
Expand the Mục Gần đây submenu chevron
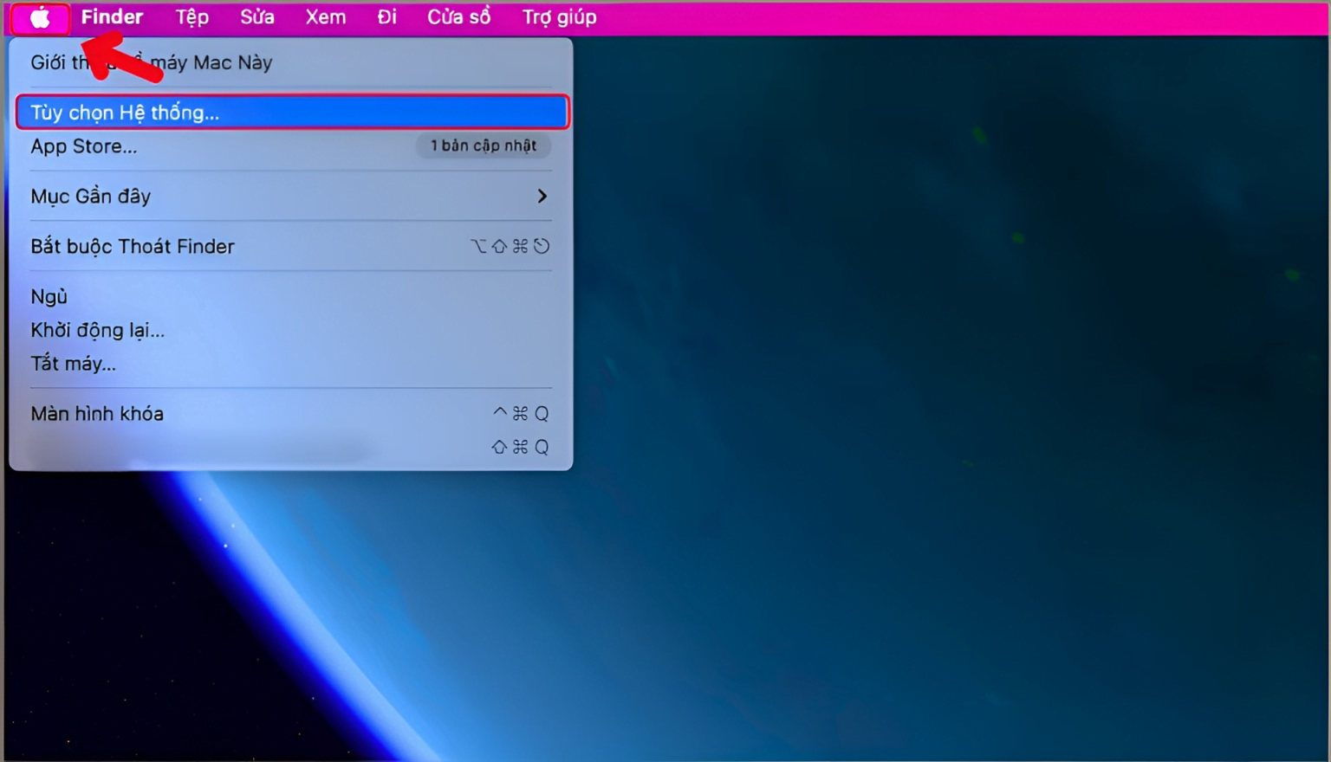[542, 197]
